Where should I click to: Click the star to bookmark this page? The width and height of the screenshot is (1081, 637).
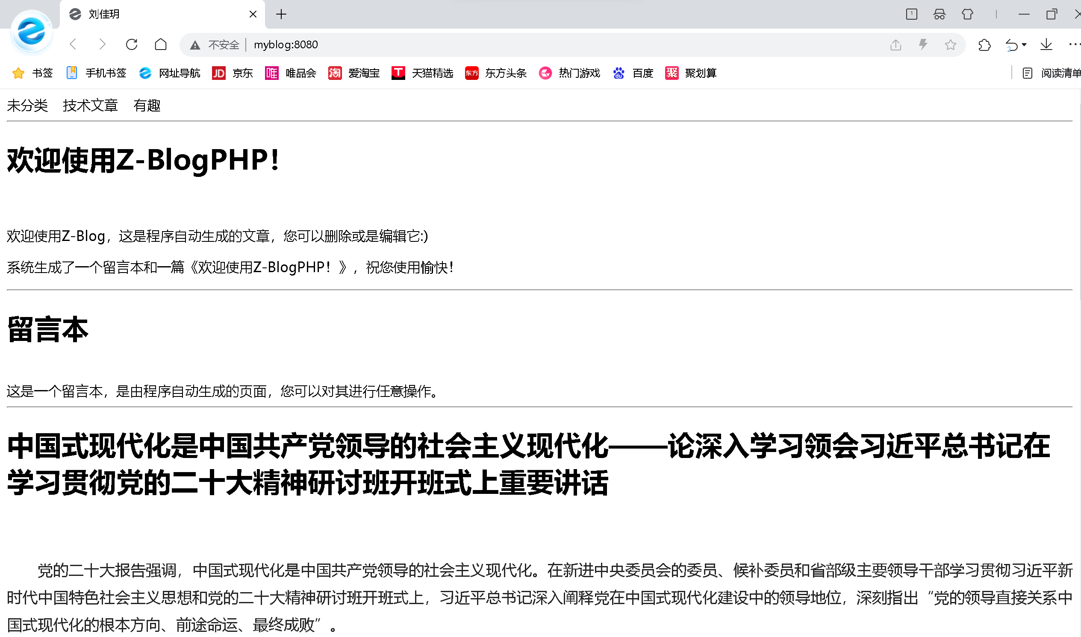point(951,44)
